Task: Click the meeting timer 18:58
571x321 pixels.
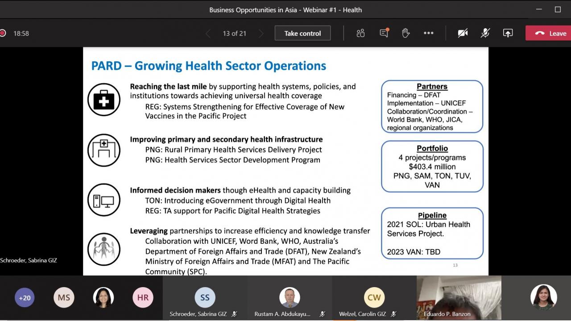Action: click(21, 33)
